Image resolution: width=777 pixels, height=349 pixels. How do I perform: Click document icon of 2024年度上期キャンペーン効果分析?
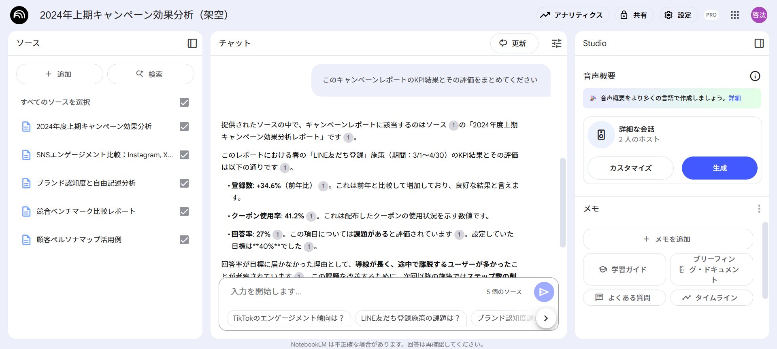(x=26, y=127)
